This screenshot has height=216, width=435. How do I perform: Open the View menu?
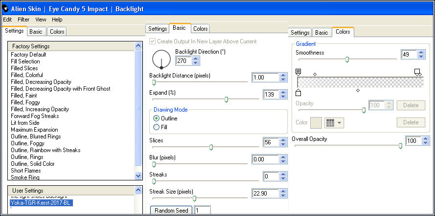[x=41, y=20]
